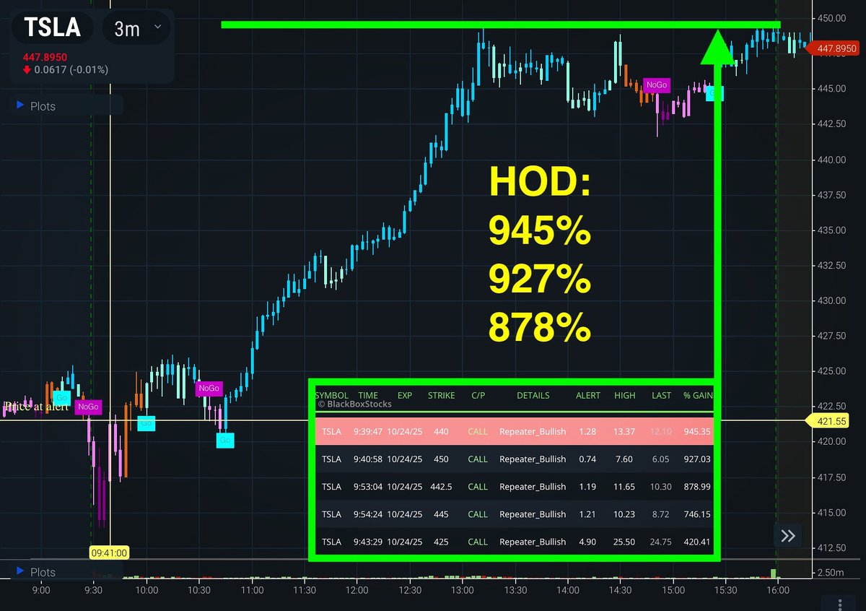Screen dimensions: 866x611
Task: Click the Go marker at 10:00
Action: coord(146,423)
